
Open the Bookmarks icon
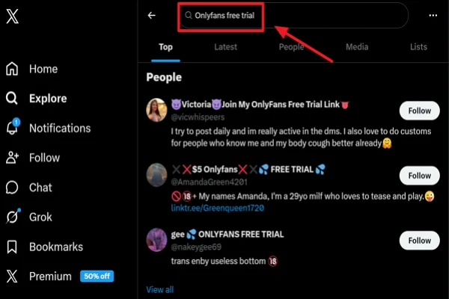tap(12, 247)
